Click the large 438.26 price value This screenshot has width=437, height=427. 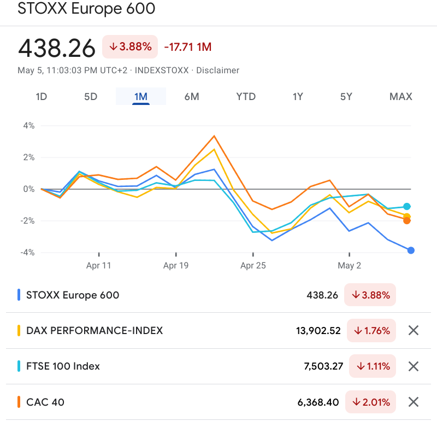[x=57, y=48]
